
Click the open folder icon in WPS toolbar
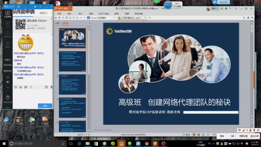pos(56,18)
